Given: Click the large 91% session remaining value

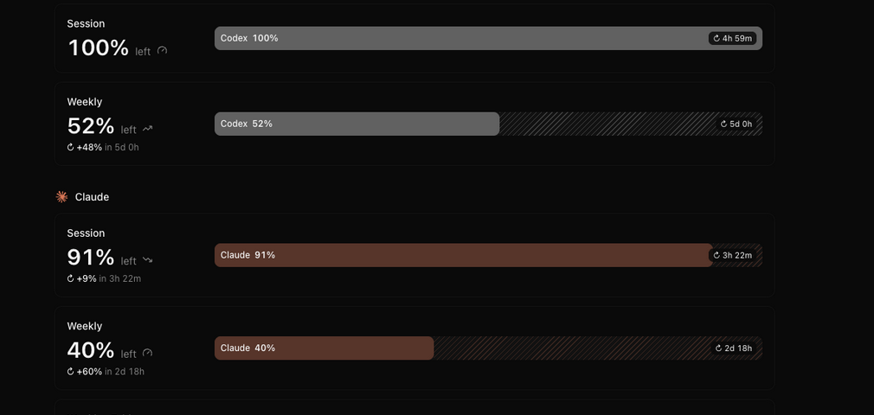Looking at the screenshot, I should point(91,258).
